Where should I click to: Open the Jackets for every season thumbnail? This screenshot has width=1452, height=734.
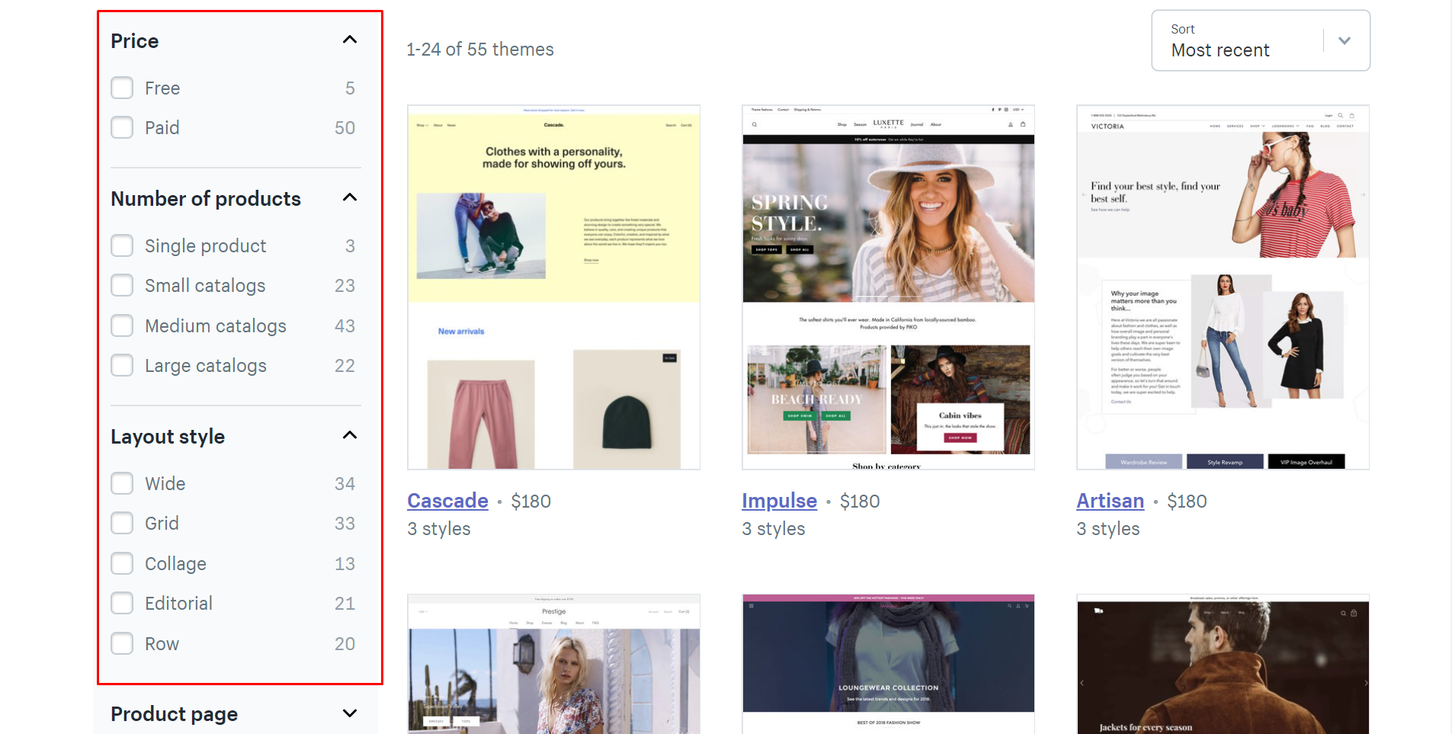(1223, 664)
